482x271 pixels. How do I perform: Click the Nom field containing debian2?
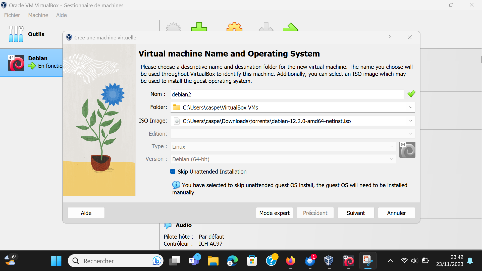click(287, 94)
